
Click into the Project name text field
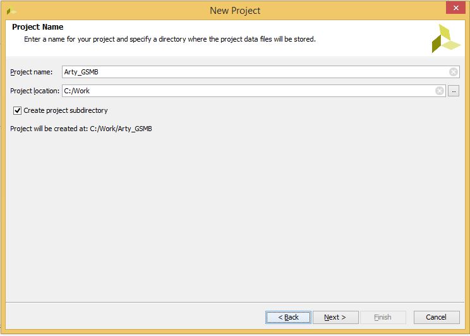coord(253,72)
